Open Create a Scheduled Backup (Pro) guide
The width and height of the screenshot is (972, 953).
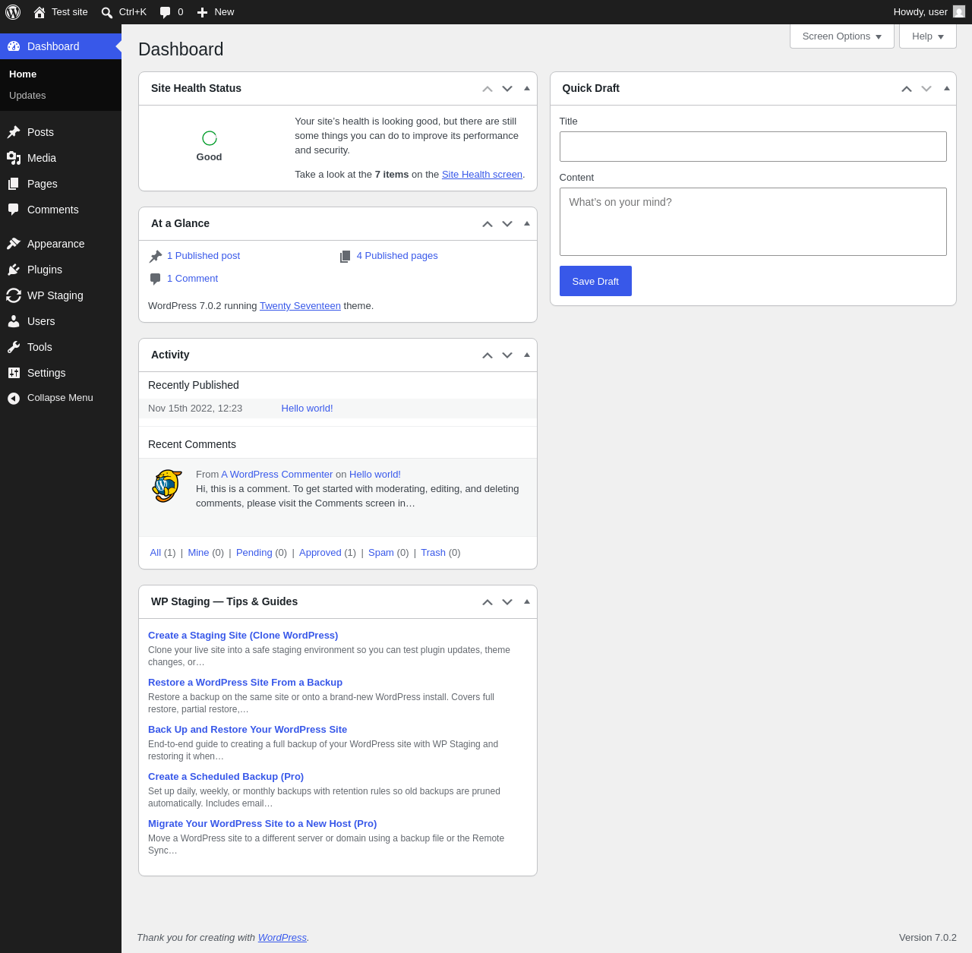[x=226, y=777]
